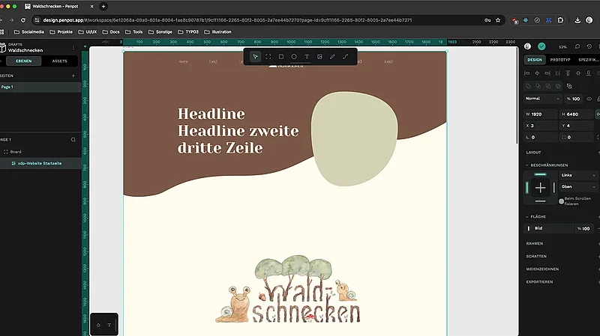The height and width of the screenshot is (336, 600).
Task: Open the 'Normal' blend mode dropdown
Action: 543,99
